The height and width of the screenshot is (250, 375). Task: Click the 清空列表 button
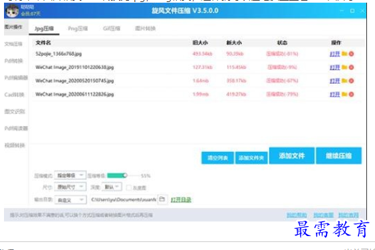[217, 158]
